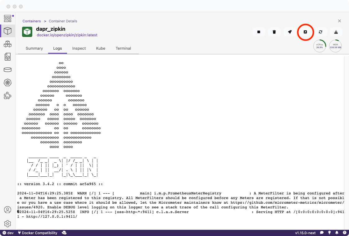Delete the dapr_zipkin container
349x236 pixels.
click(274, 32)
